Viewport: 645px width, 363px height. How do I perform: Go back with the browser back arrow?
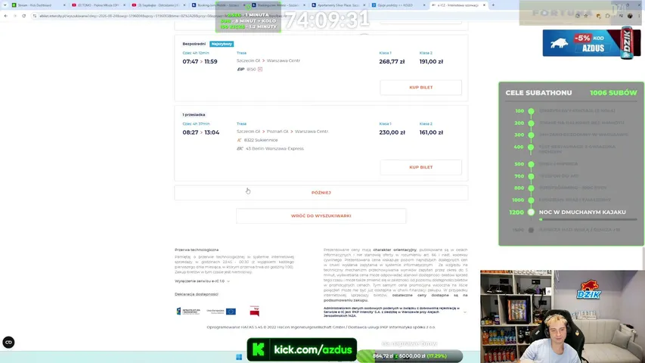[x=6, y=16]
